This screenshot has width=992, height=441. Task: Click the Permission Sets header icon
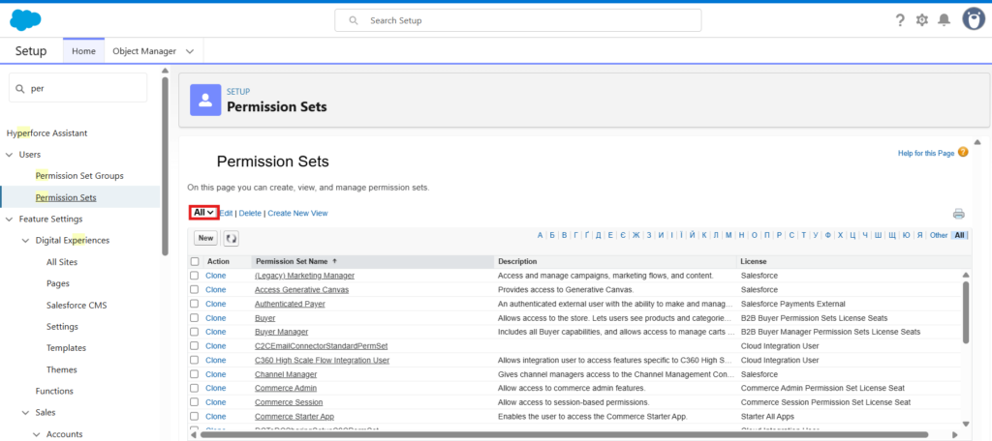(x=205, y=100)
